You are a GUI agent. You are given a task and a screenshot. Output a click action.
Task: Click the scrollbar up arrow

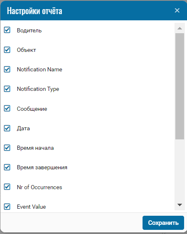[x=180, y=28]
